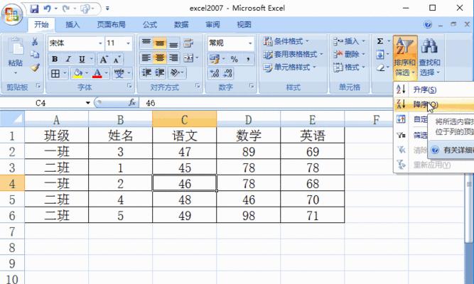The width and height of the screenshot is (474, 284).
Task: Click the Copy icon in the clipboard group
Action: (x=35, y=55)
